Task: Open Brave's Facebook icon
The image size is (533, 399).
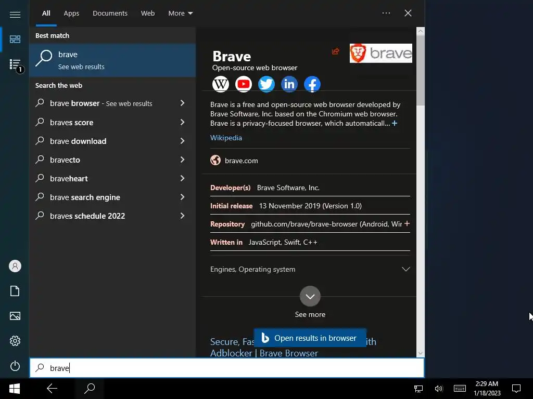Action: pyautogui.click(x=312, y=84)
